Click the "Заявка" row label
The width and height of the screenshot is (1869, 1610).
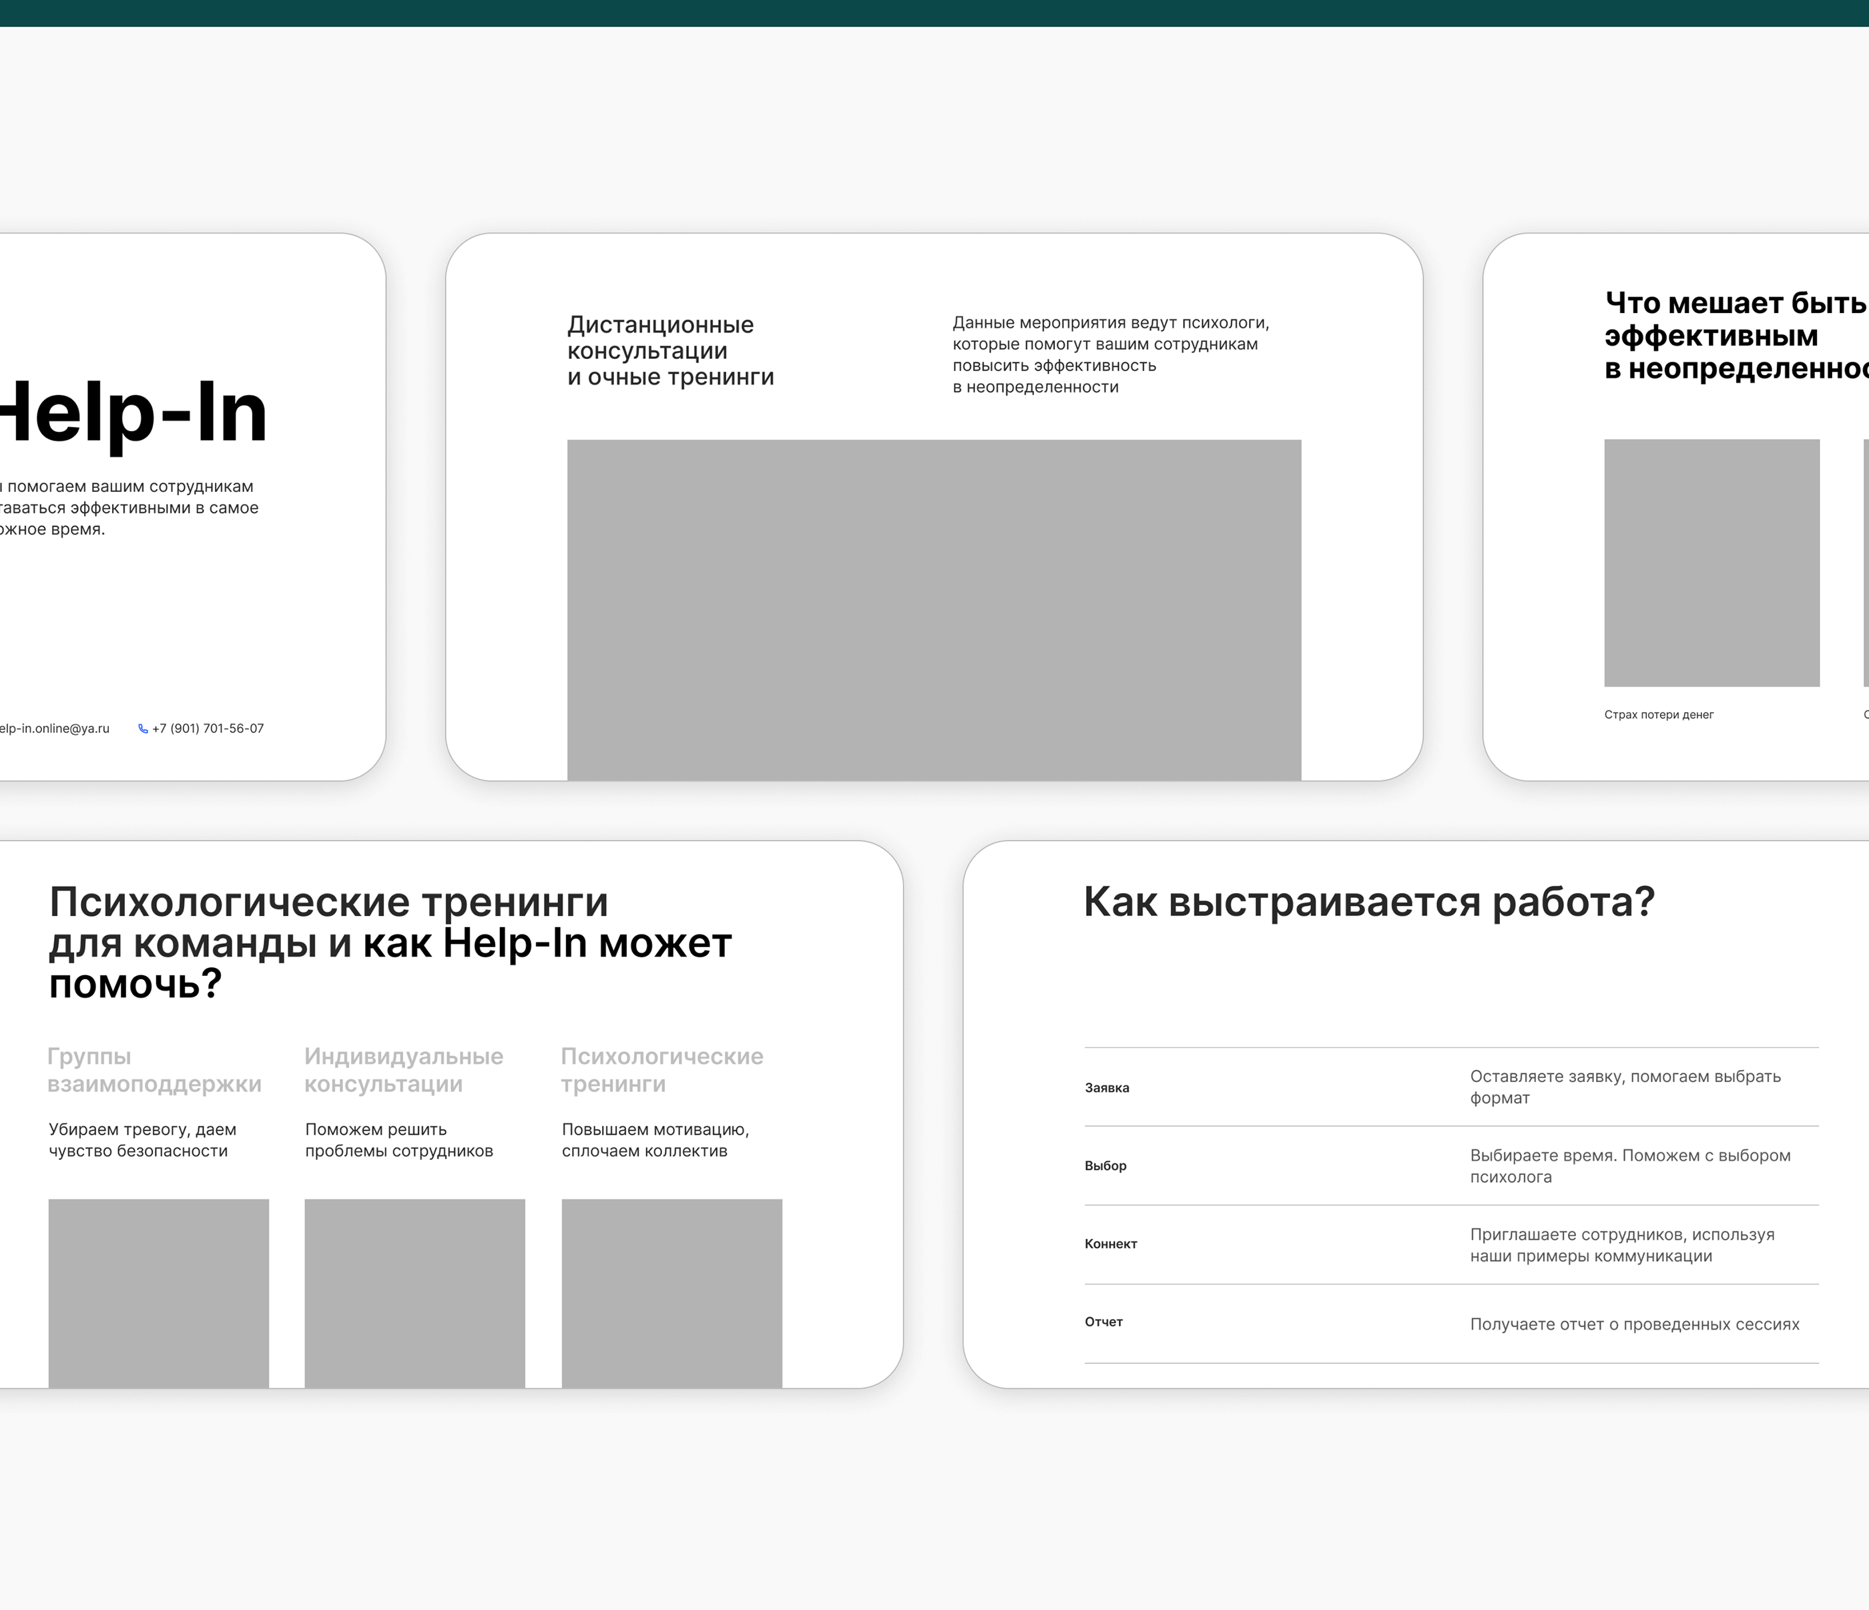click(1107, 1088)
